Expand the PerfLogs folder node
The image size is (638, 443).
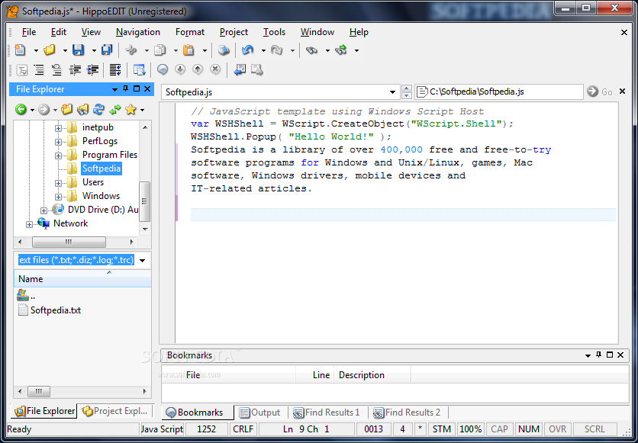58,142
